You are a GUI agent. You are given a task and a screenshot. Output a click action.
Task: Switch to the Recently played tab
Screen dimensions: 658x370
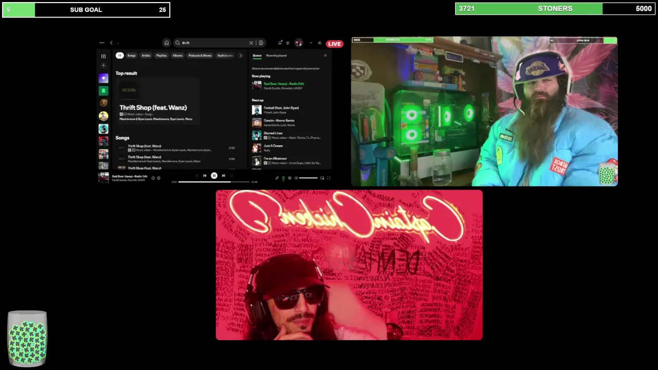pos(276,55)
